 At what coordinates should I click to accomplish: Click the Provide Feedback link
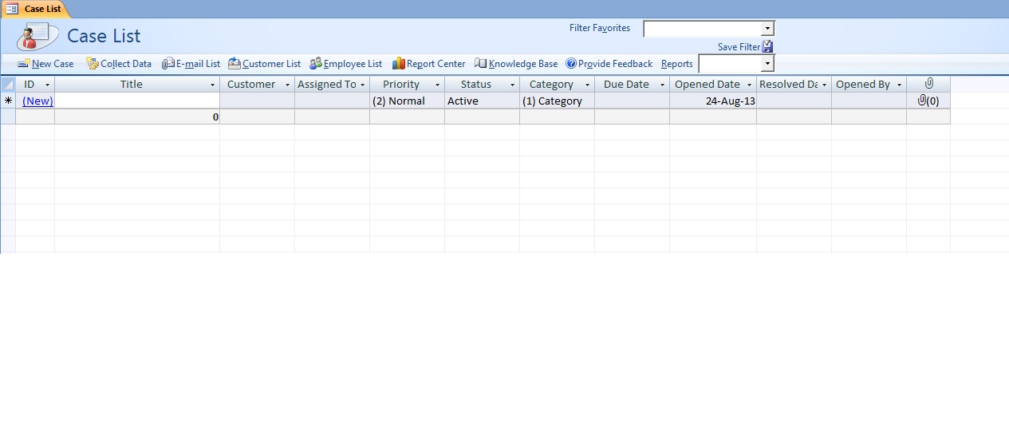pos(615,64)
